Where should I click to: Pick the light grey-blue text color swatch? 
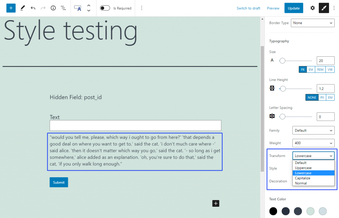coord(322,211)
